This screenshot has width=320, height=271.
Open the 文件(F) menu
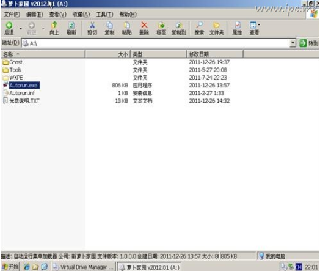click(12, 14)
